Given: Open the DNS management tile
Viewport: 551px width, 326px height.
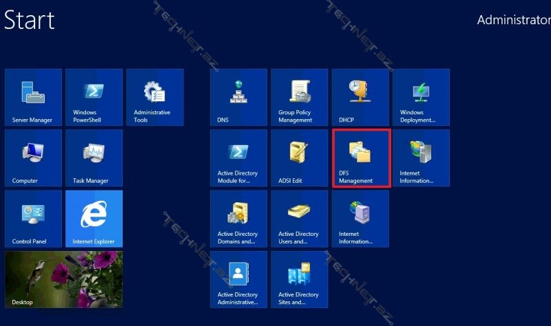Looking at the screenshot, I should click(x=238, y=97).
